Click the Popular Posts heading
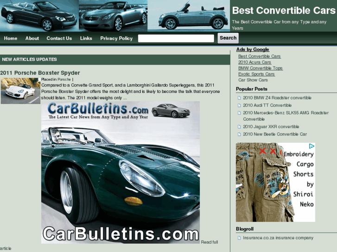 [251, 89]
